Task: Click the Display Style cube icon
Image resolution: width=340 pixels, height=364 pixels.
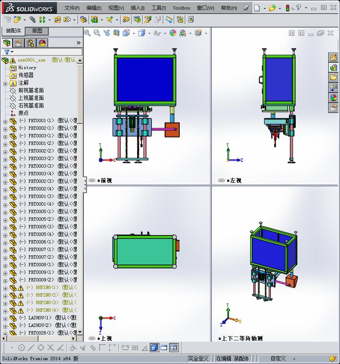Action: (x=142, y=33)
